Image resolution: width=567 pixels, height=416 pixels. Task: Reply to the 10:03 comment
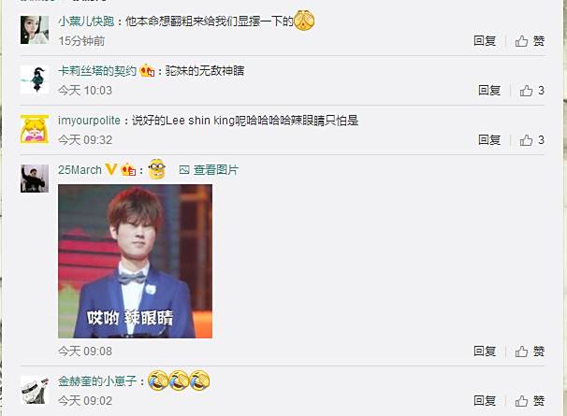[x=489, y=90]
